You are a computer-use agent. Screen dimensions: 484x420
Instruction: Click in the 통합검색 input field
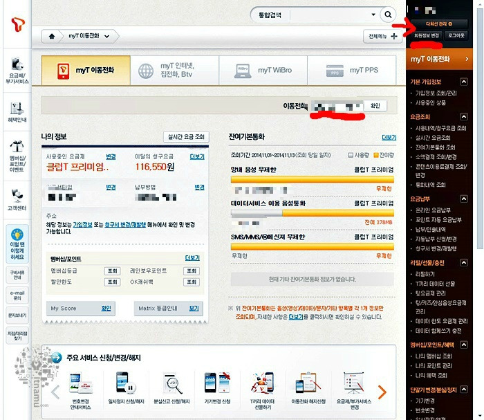(329, 15)
